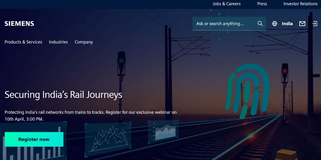Click the line chart overlay panel
This screenshot has height=160, width=321.
pyautogui.click(x=108, y=138)
